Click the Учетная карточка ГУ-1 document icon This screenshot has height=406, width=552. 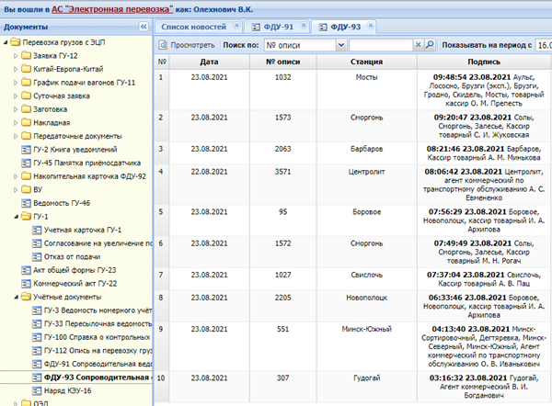[x=37, y=231]
